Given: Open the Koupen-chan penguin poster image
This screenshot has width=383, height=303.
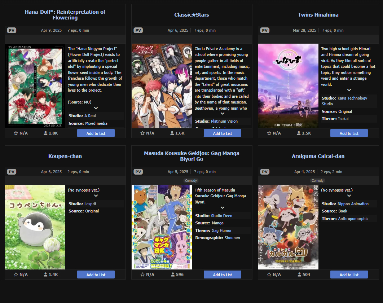Looking at the screenshot, I should [x=35, y=227].
